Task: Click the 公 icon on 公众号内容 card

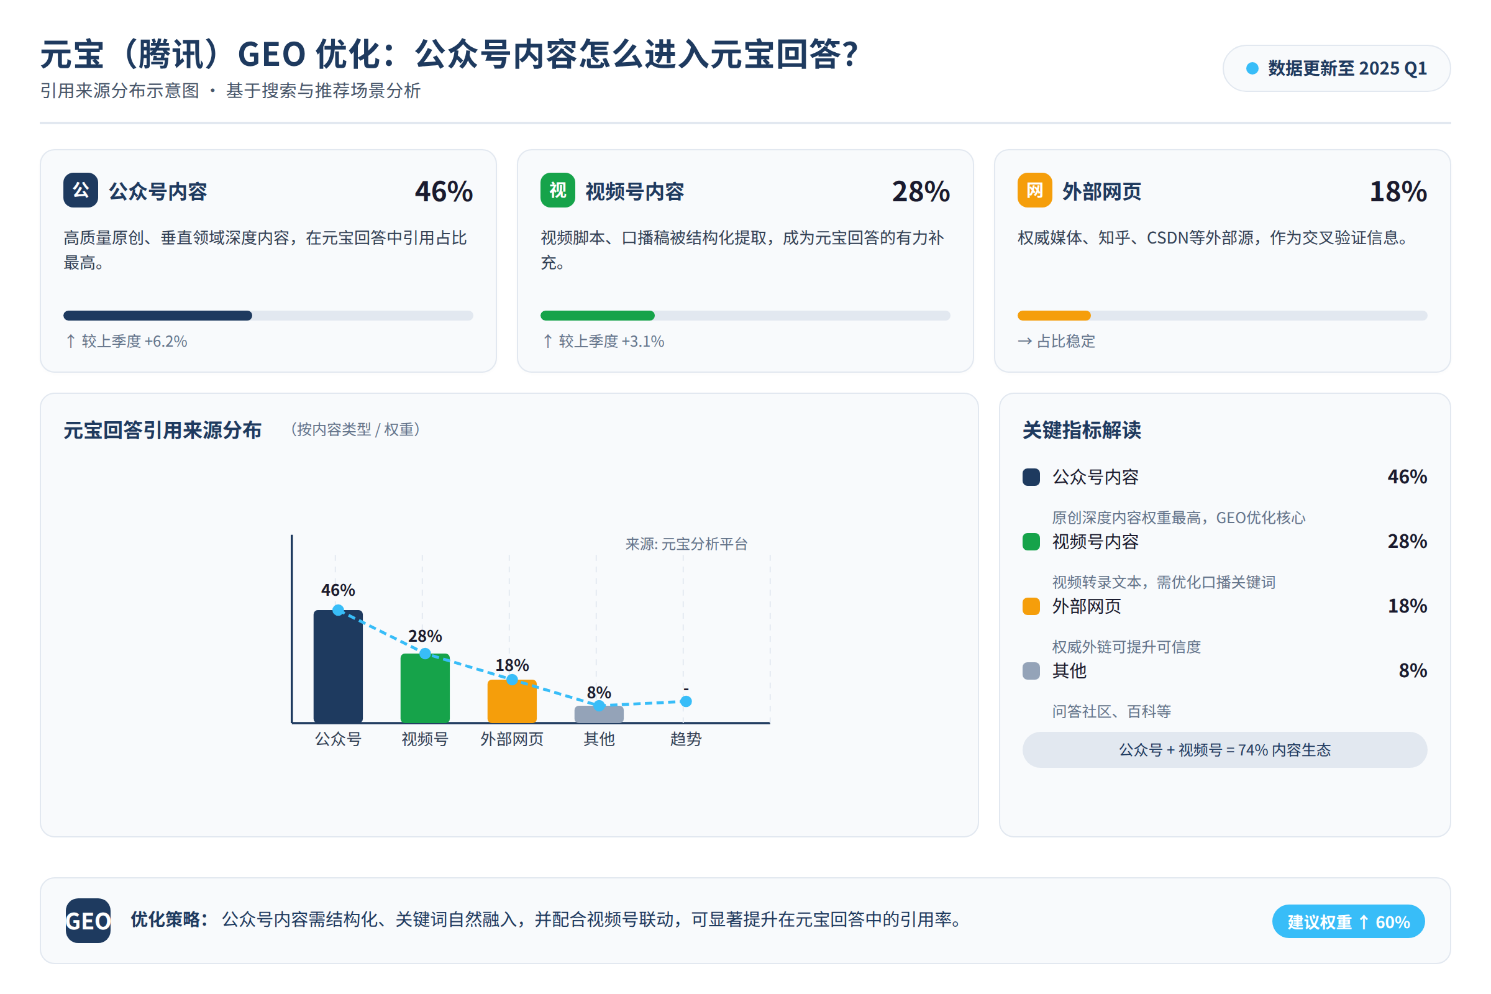Action: [x=81, y=190]
